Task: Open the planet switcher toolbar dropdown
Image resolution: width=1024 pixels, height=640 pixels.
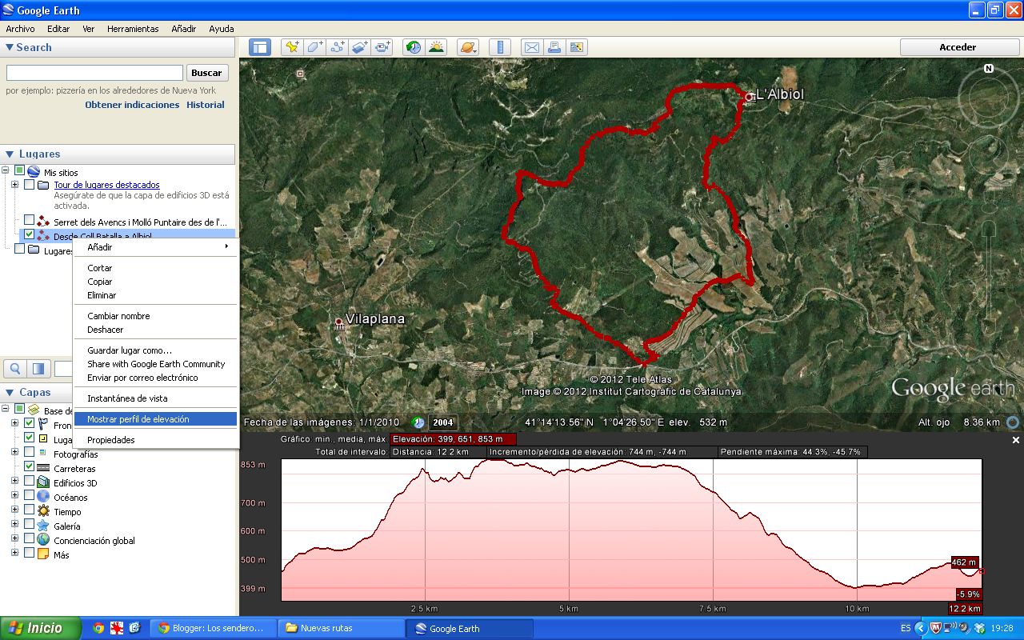Action: [468, 47]
